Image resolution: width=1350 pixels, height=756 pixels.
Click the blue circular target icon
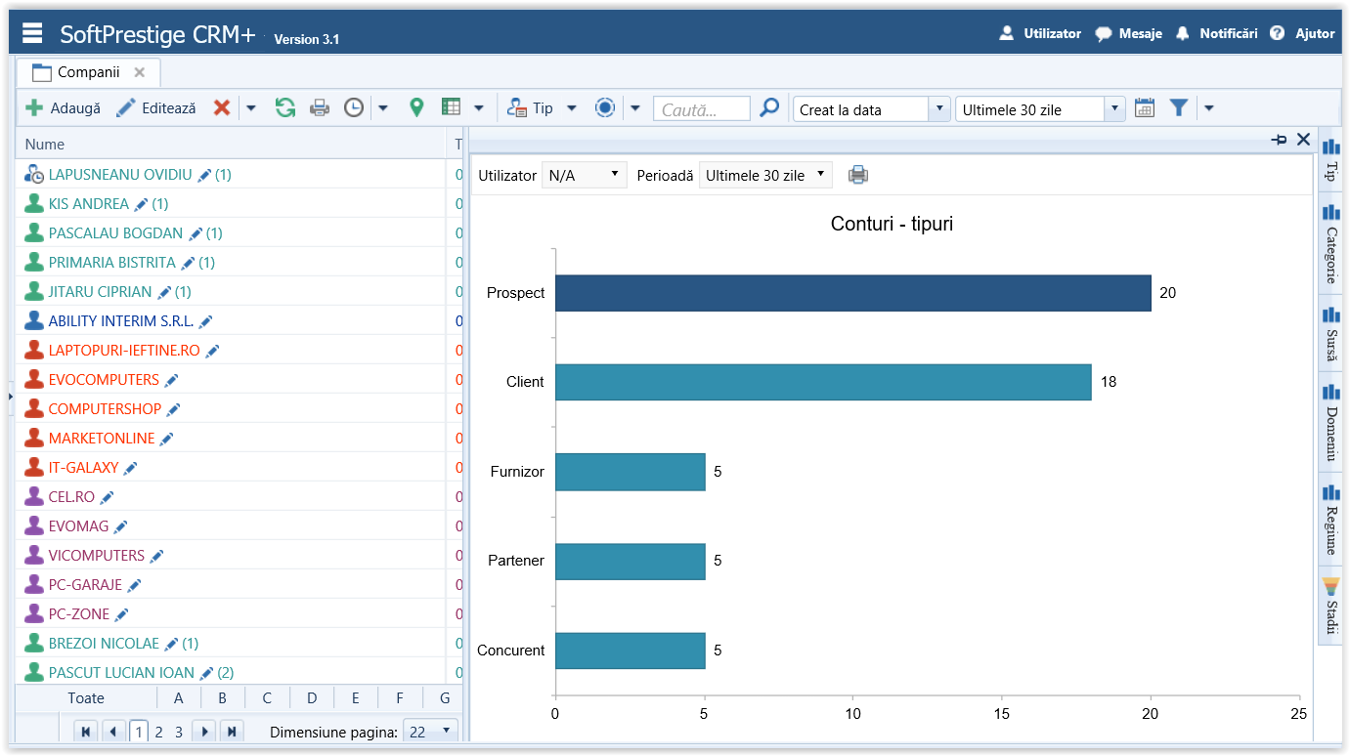605,108
